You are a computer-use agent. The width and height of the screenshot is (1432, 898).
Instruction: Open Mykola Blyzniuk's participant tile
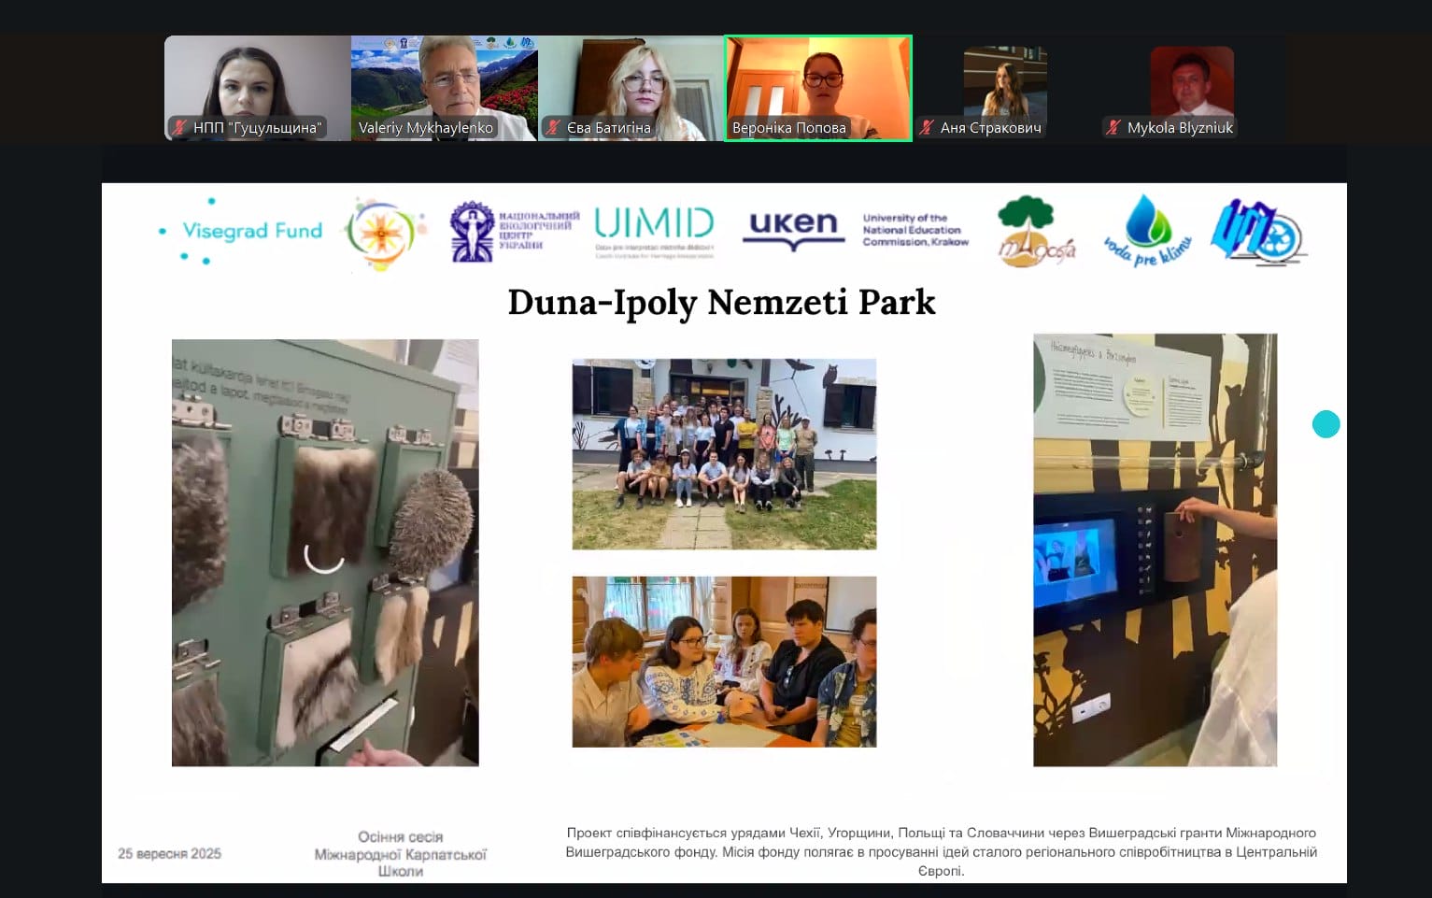[1191, 88]
